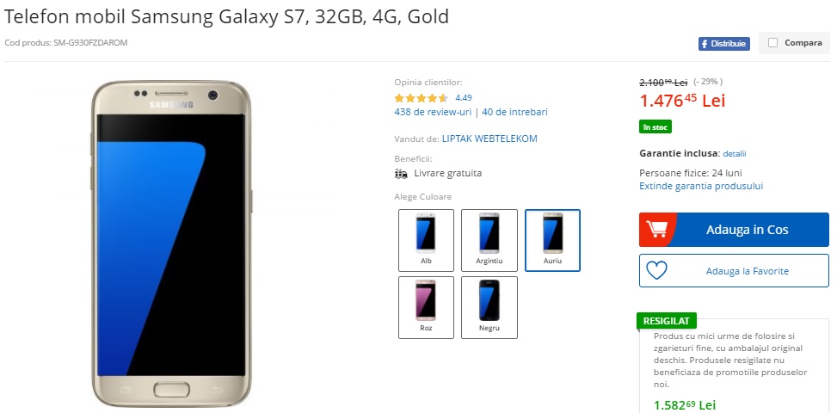The image size is (837, 413).
Task: Choose the Auriu color option
Action: pos(552,240)
